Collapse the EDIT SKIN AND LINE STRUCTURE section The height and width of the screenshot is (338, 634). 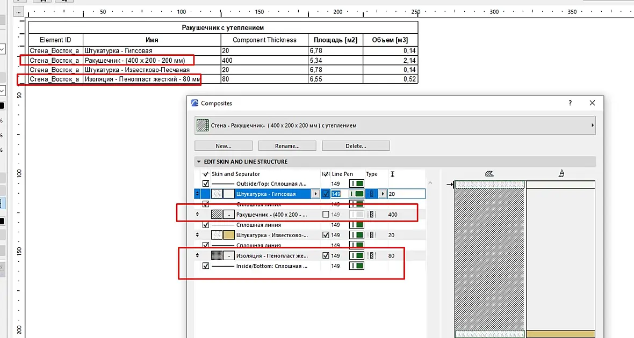(x=199, y=161)
